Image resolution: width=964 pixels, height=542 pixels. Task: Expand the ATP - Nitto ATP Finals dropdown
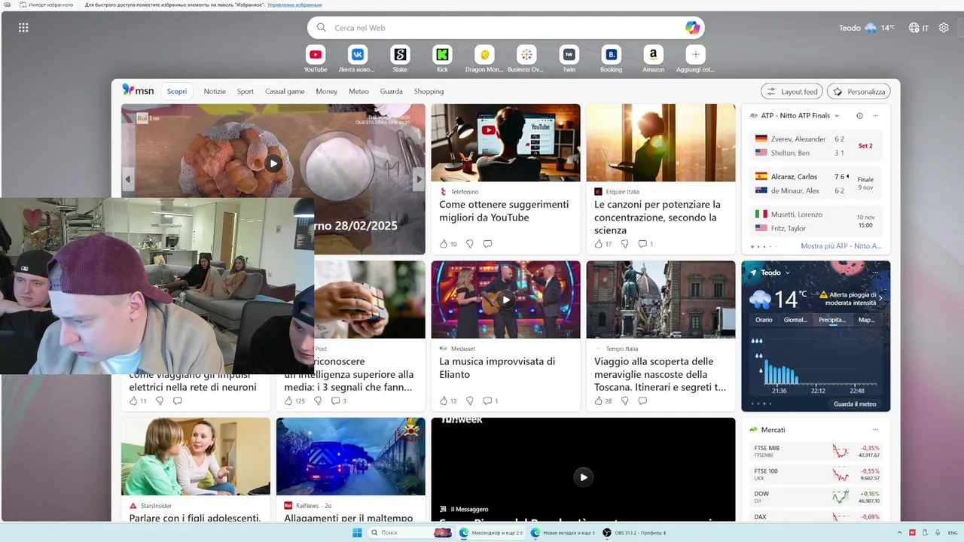(837, 116)
